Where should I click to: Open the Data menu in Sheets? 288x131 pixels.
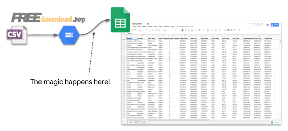point(156,27)
